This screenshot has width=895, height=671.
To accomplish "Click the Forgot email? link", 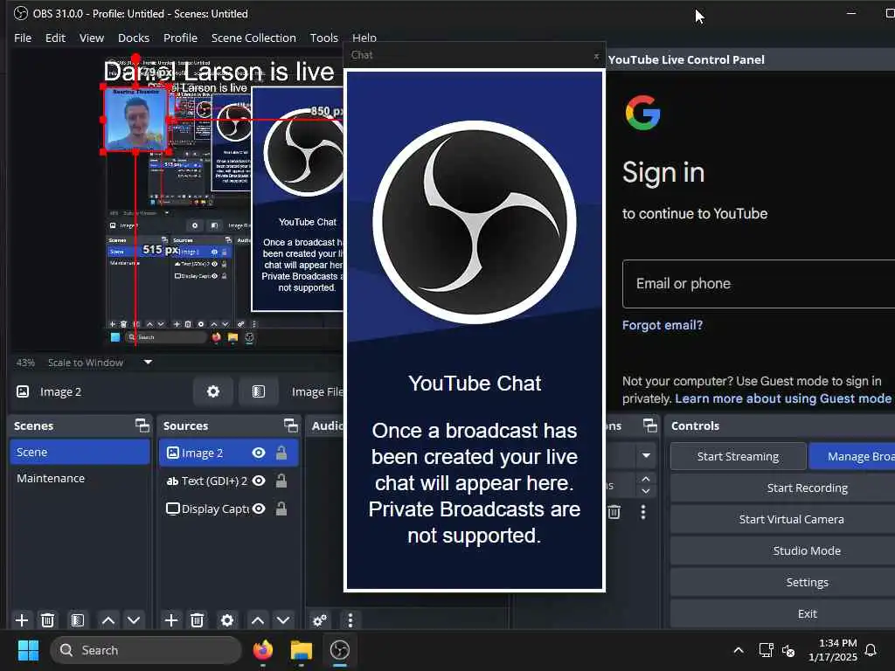I will 663,325.
